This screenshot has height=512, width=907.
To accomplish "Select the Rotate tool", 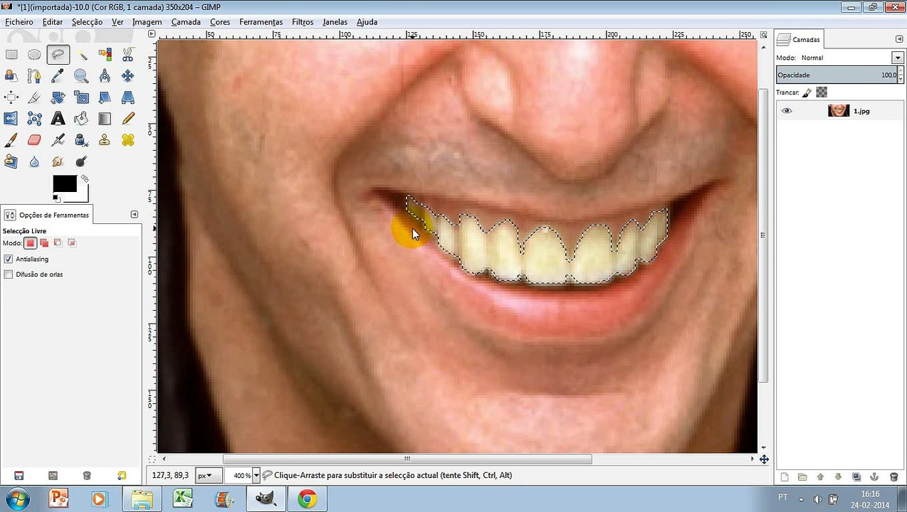I will pyautogui.click(x=58, y=97).
